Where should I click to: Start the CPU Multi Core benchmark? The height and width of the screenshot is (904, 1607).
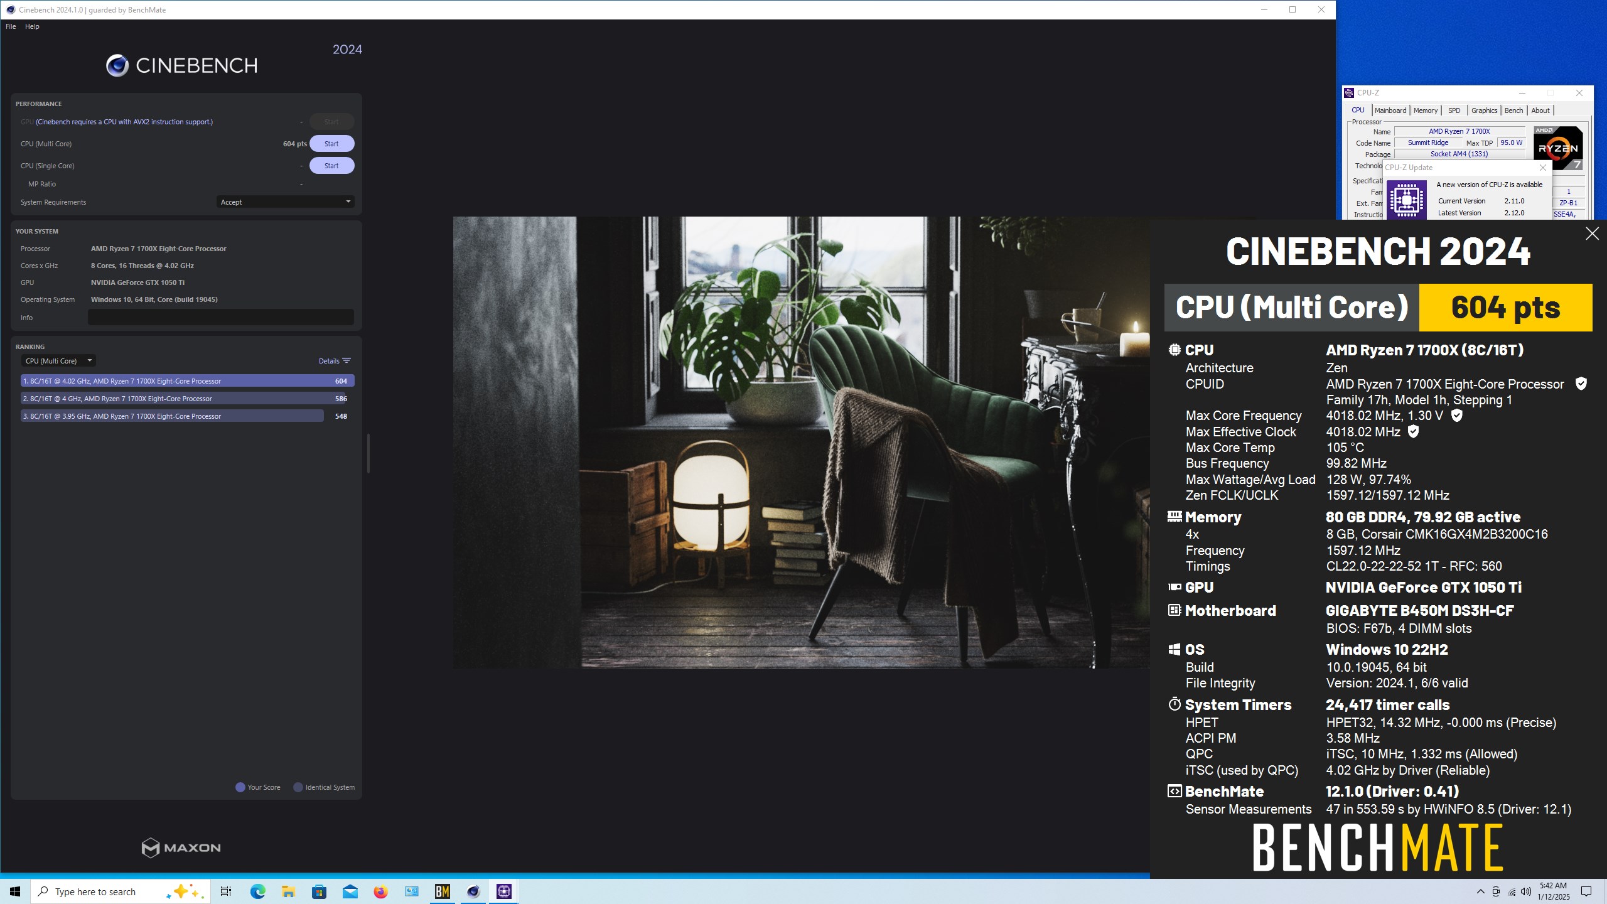click(331, 144)
